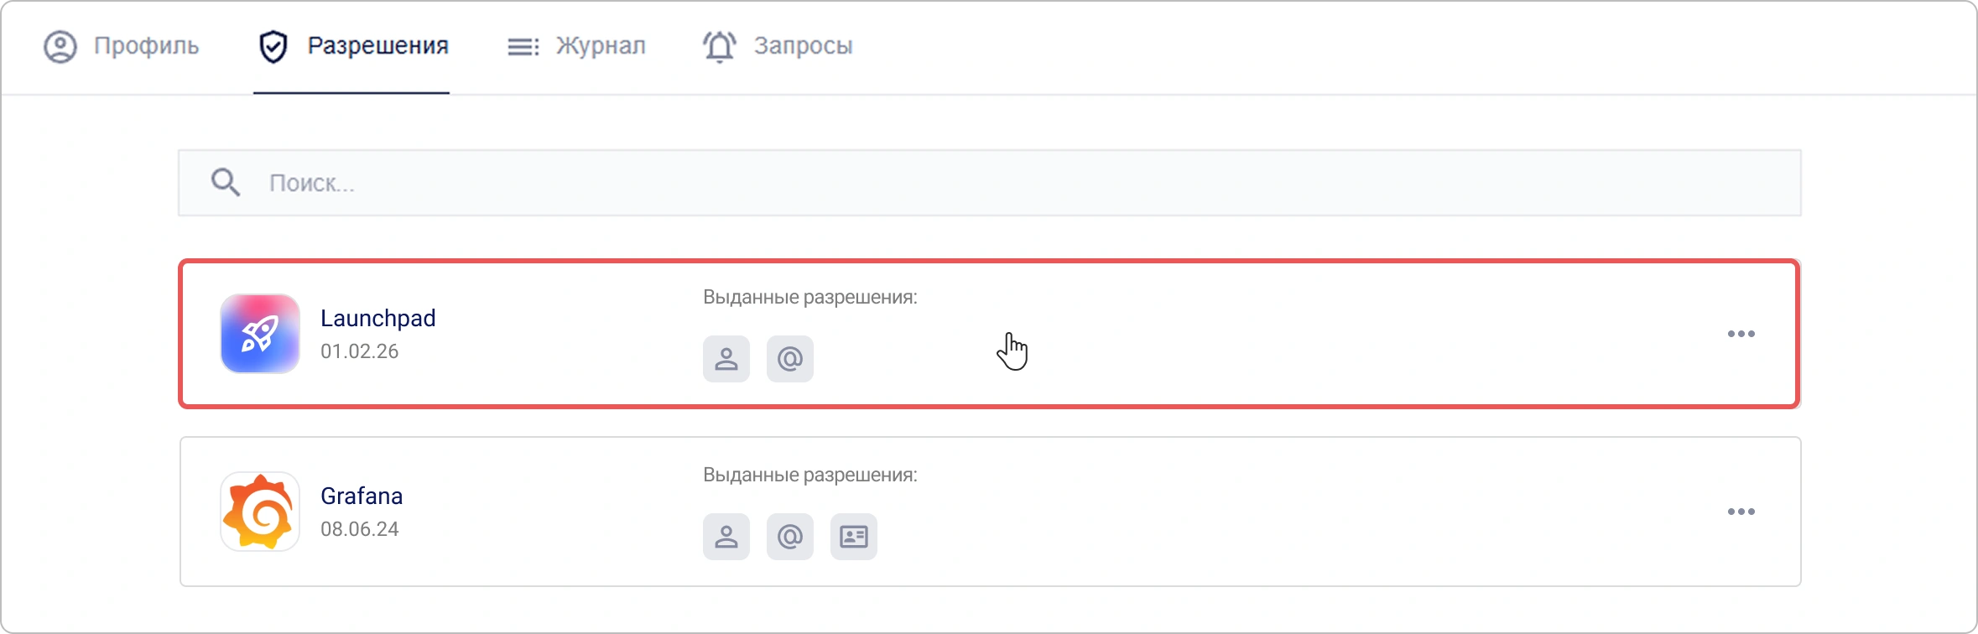Viewport: 1978px width, 634px height.
Task: Click the shield icon on Разрешения tab
Action: [x=273, y=45]
